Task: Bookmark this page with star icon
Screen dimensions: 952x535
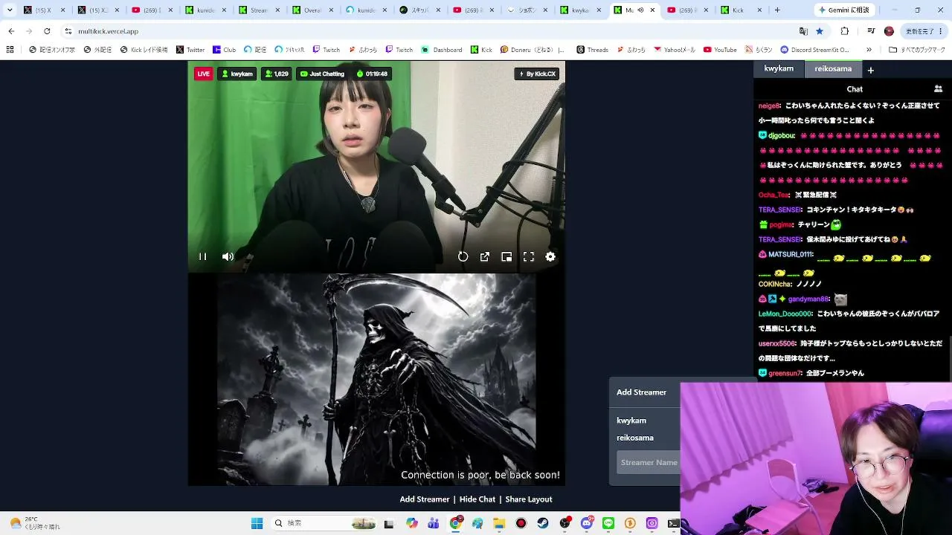Action: click(x=820, y=31)
